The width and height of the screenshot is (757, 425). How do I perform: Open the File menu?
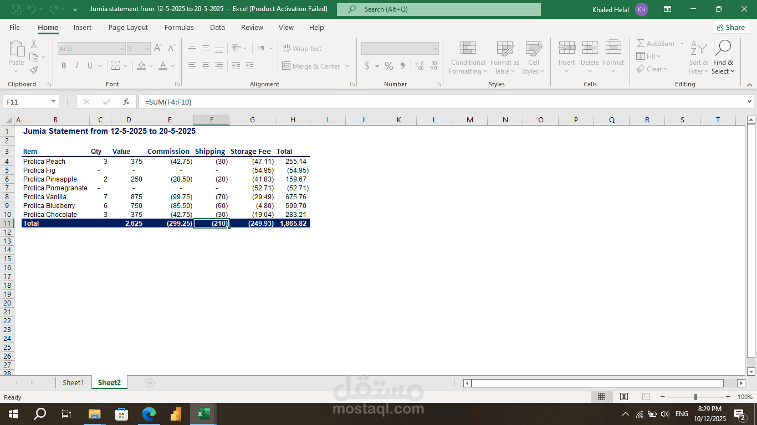[15, 27]
